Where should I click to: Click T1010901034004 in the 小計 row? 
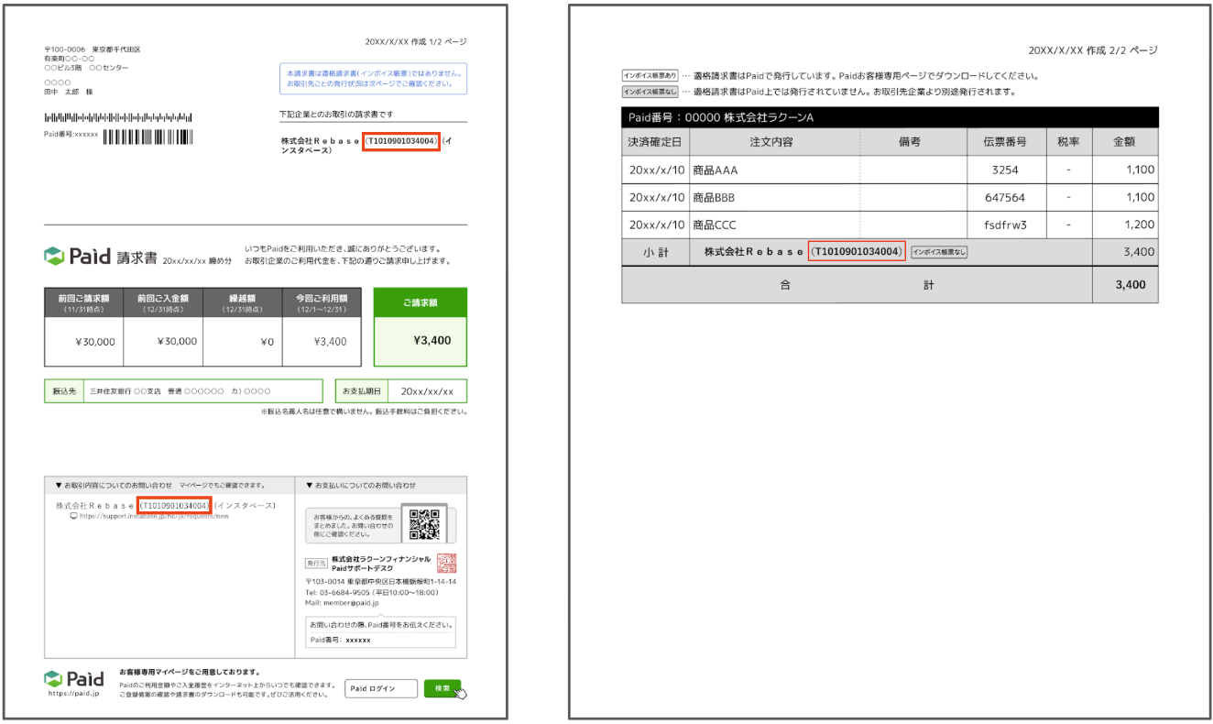click(x=857, y=251)
